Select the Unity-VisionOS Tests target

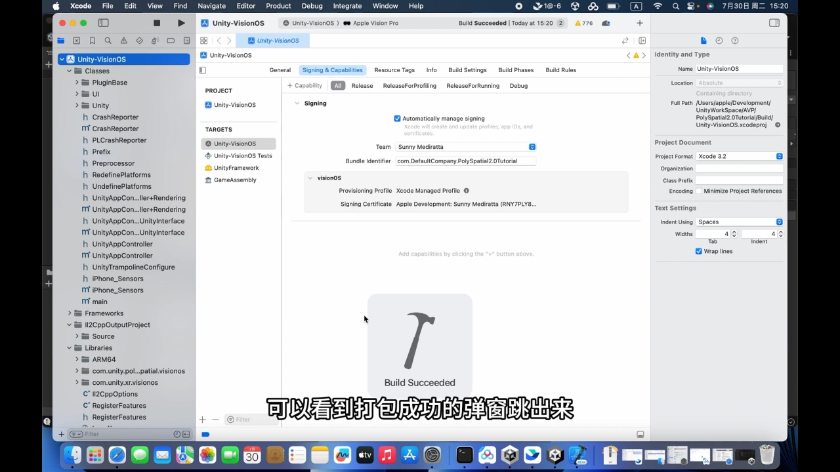[238, 156]
